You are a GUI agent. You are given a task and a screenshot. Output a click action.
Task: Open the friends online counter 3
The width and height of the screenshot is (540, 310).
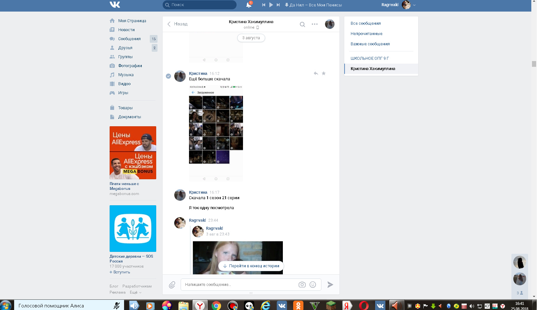pos(520,293)
